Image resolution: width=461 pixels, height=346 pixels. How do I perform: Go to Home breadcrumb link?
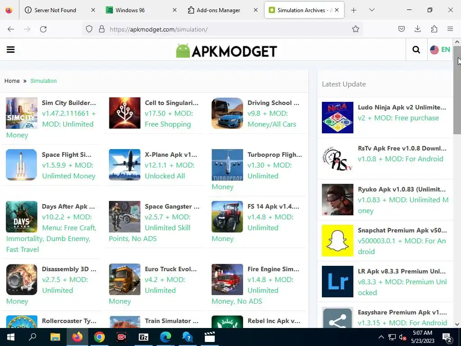(12, 81)
